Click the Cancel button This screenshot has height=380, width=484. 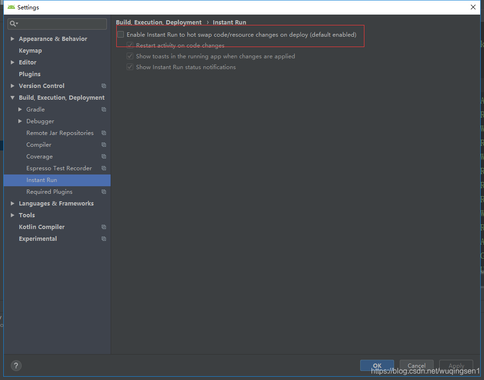coord(416,365)
